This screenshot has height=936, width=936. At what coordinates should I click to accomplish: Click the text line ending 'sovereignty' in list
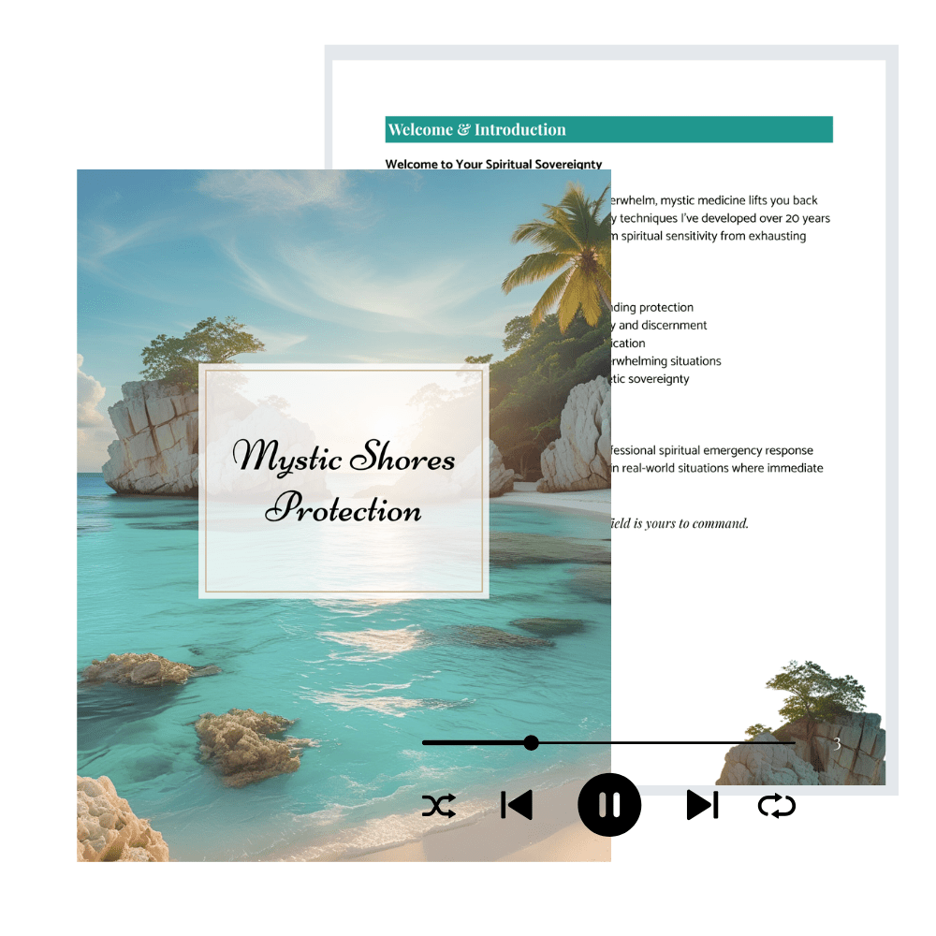pyautogui.click(x=651, y=379)
